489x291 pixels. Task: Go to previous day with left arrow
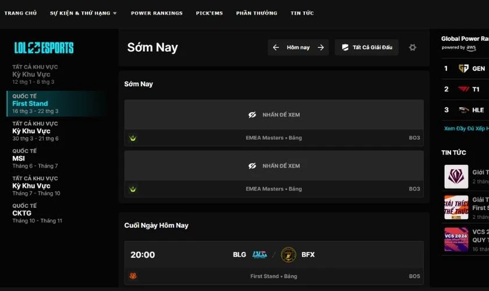point(276,48)
